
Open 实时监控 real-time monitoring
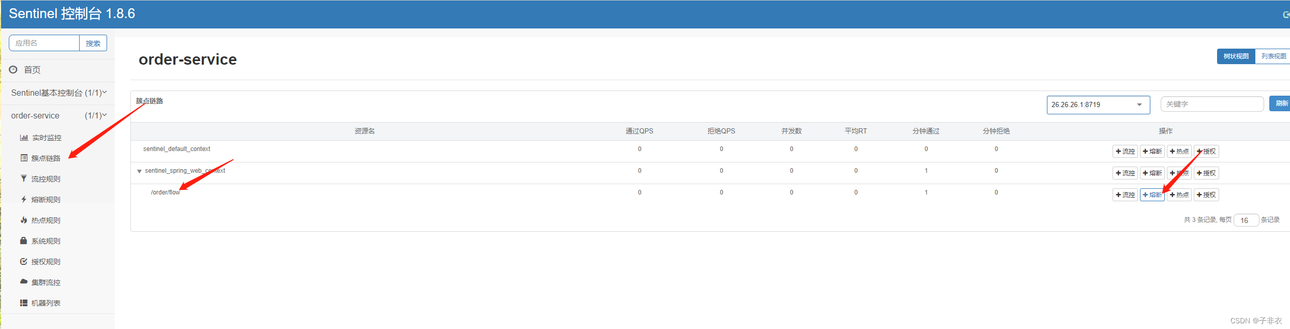pyautogui.click(x=41, y=138)
